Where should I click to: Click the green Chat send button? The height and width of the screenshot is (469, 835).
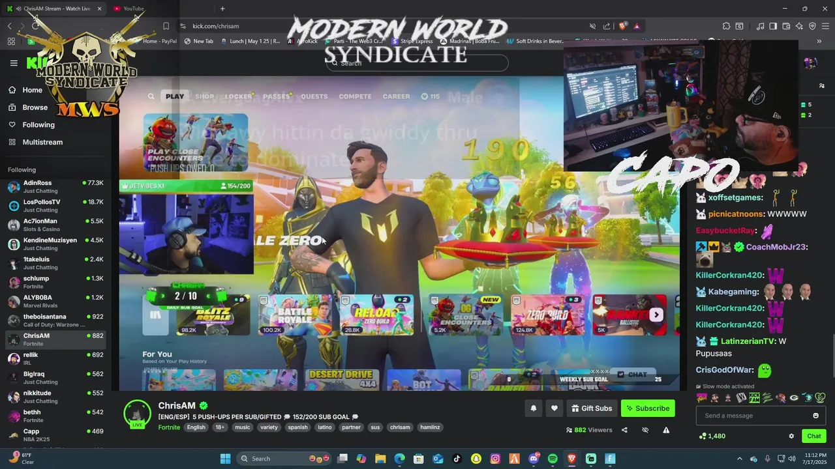click(814, 436)
